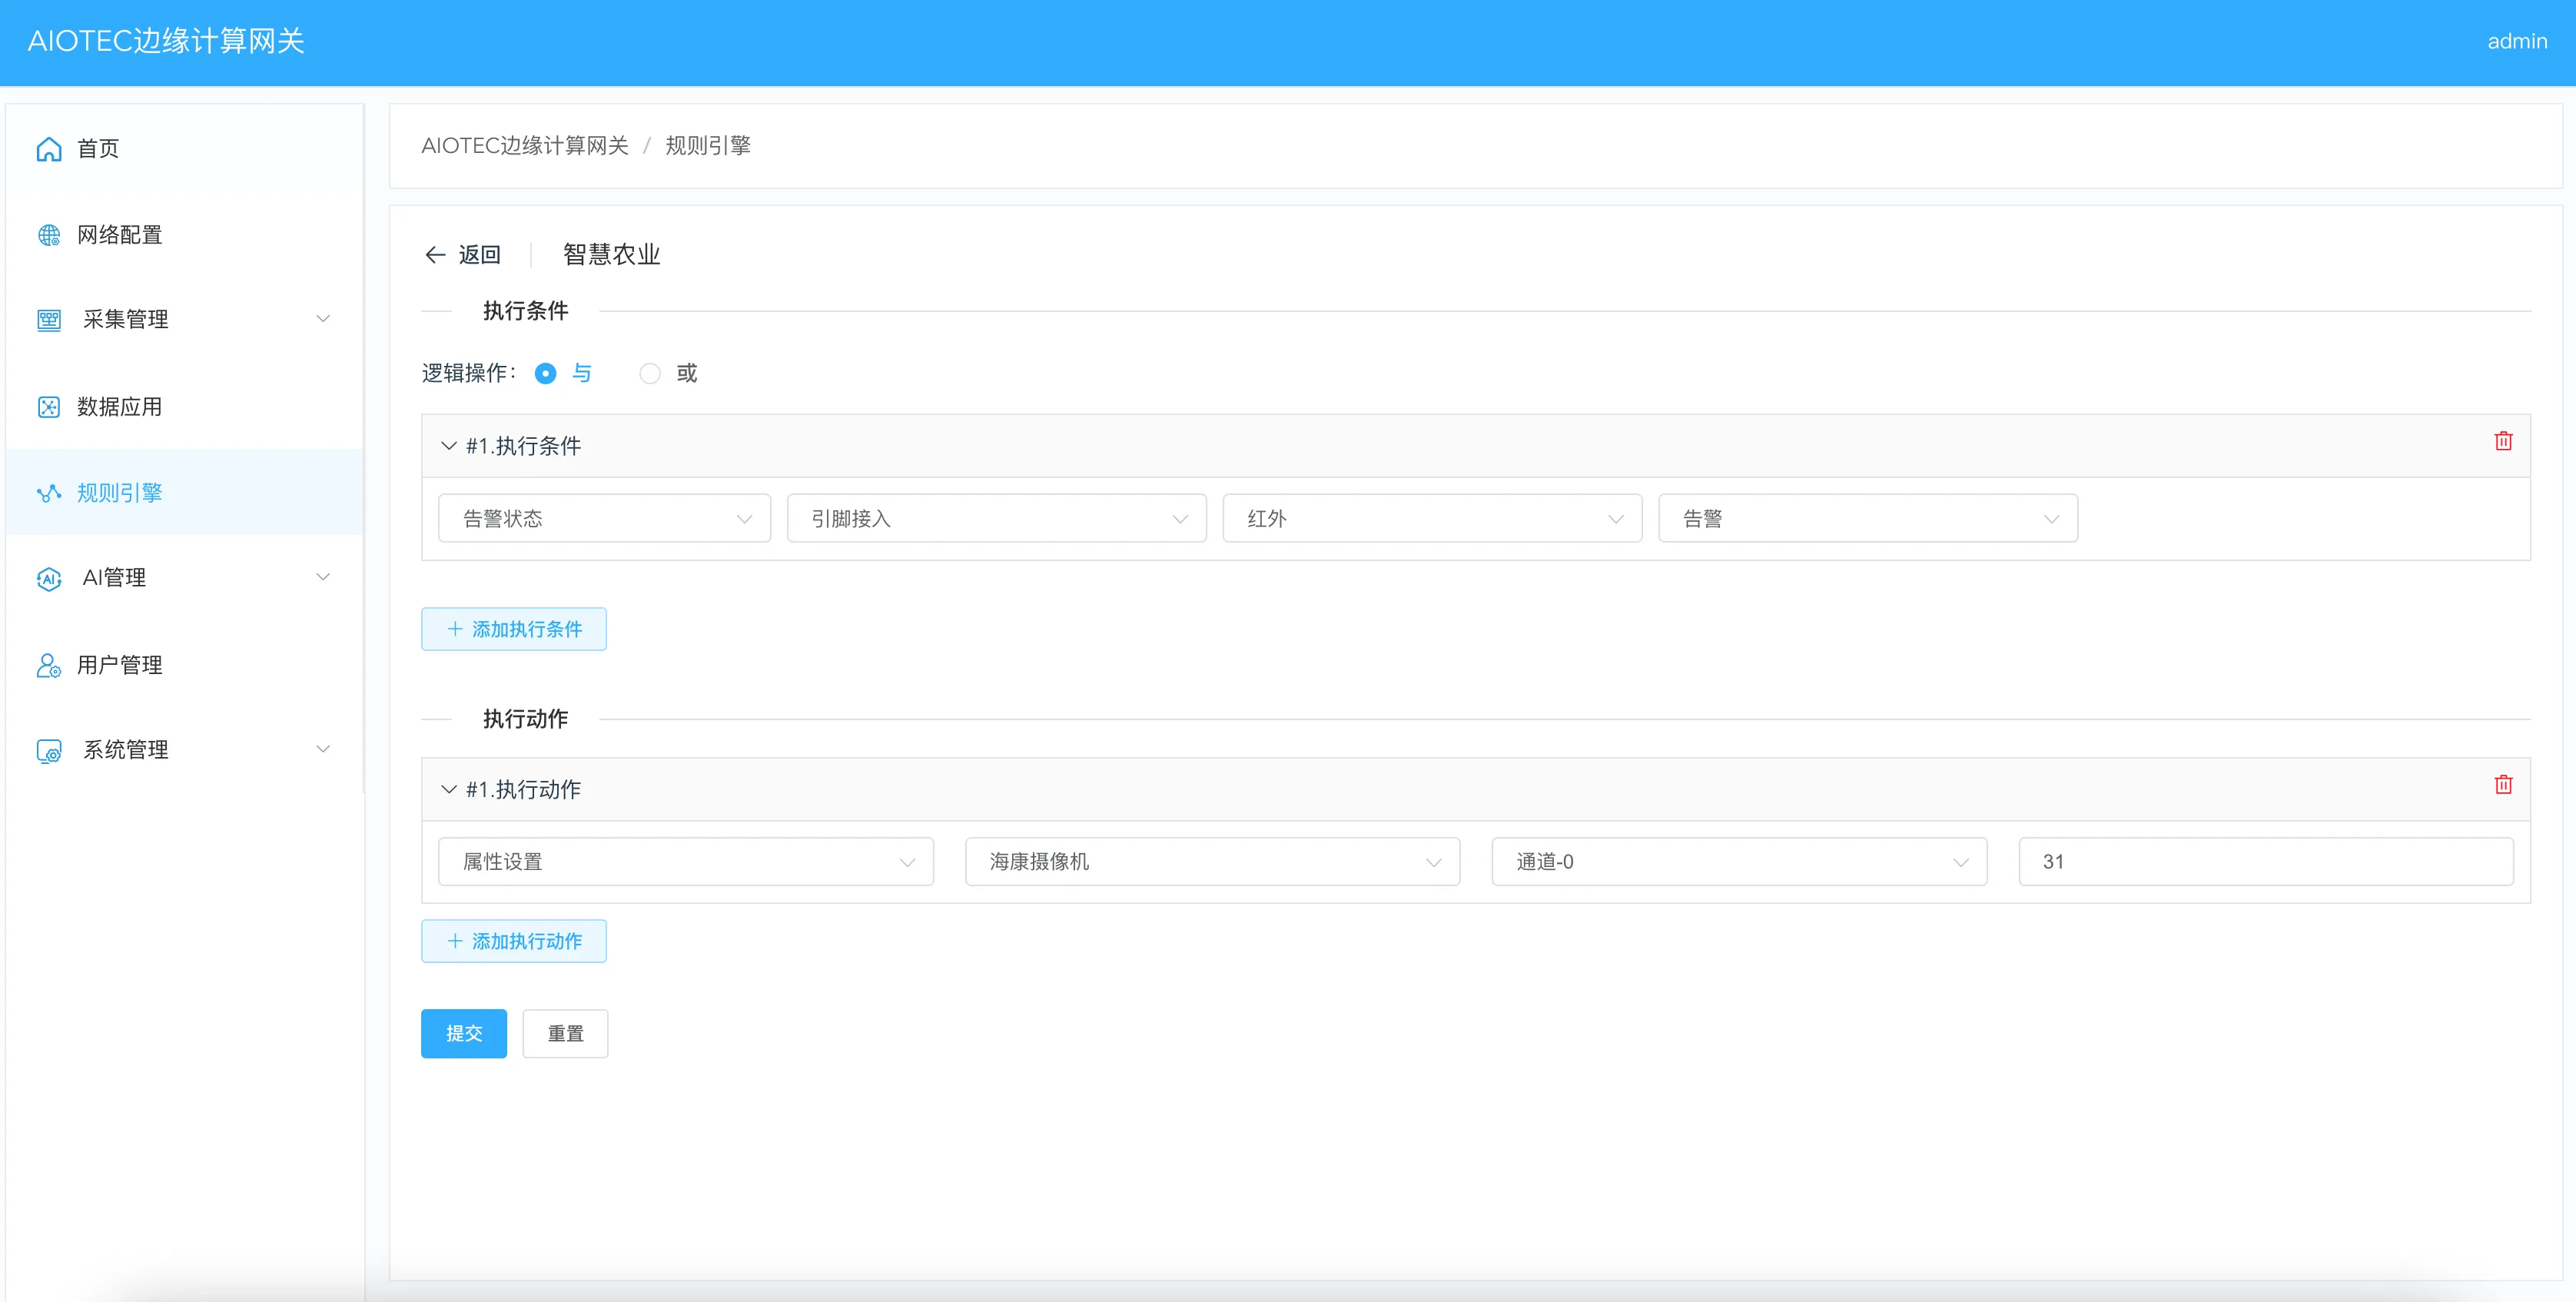Open the 海康摄像机 device dropdown
Viewport: 2576px width, 1302px height.
click(1212, 862)
